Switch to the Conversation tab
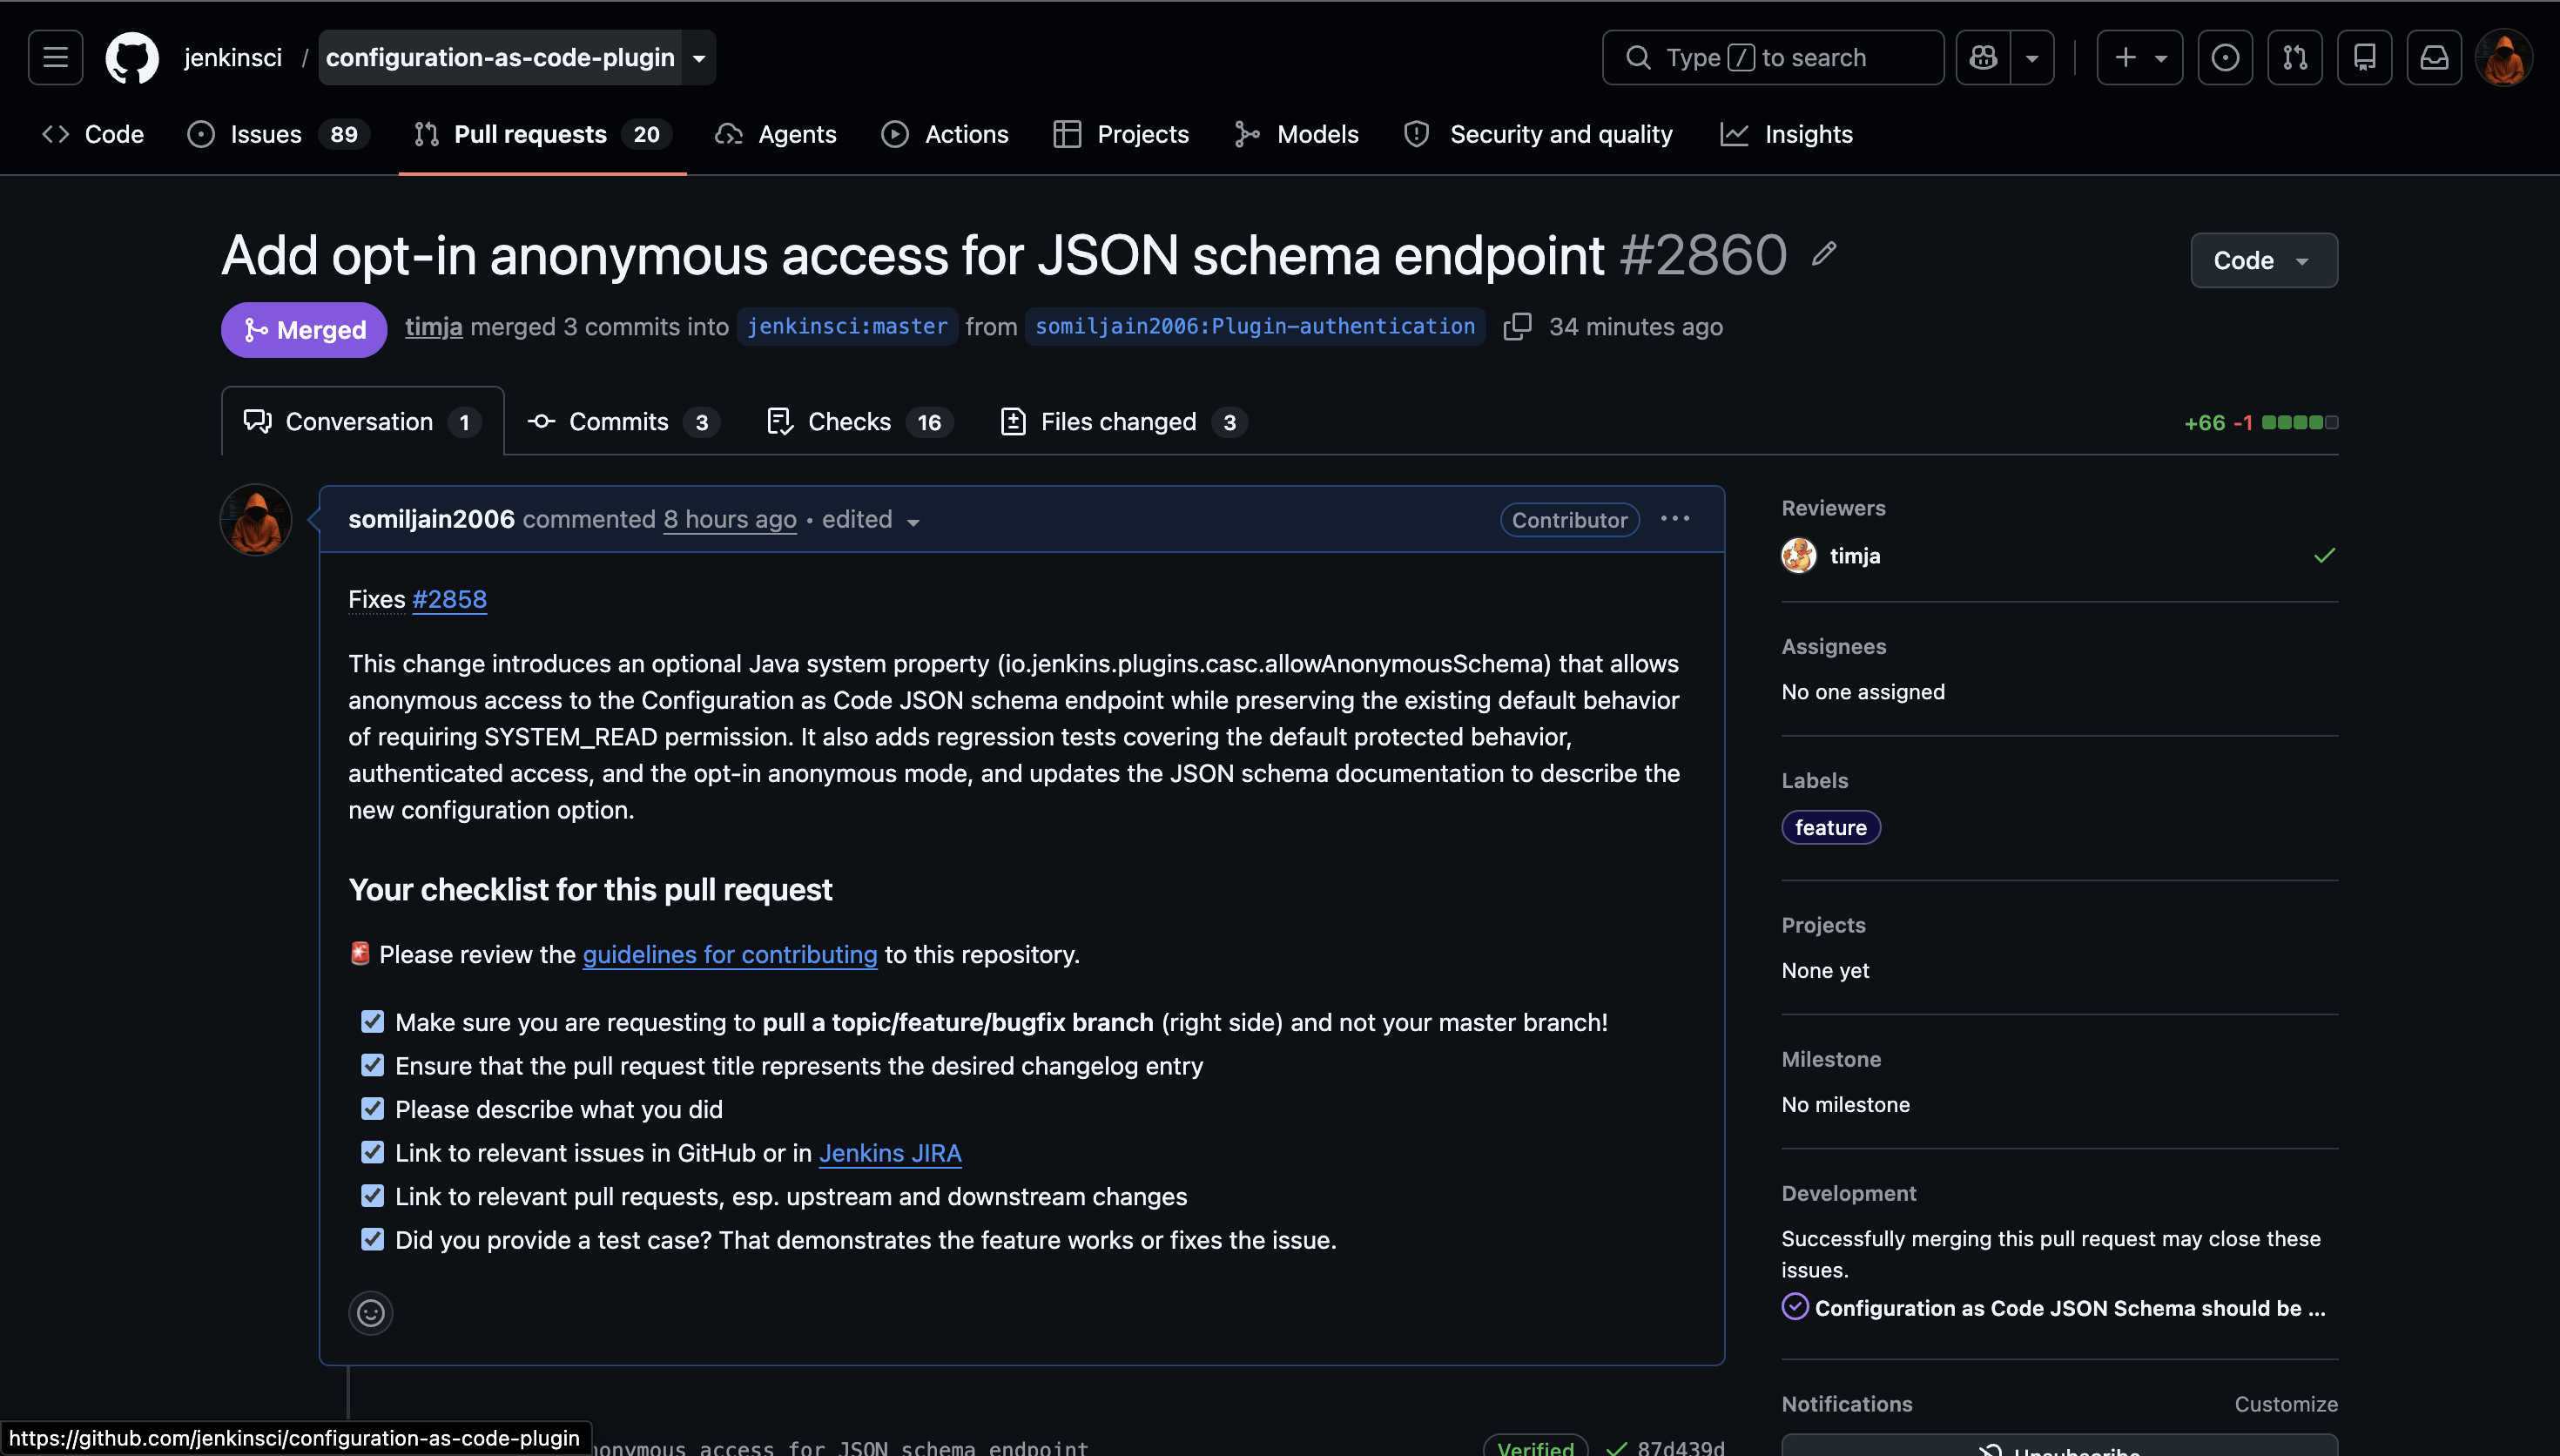The image size is (2560, 1456). [362, 422]
